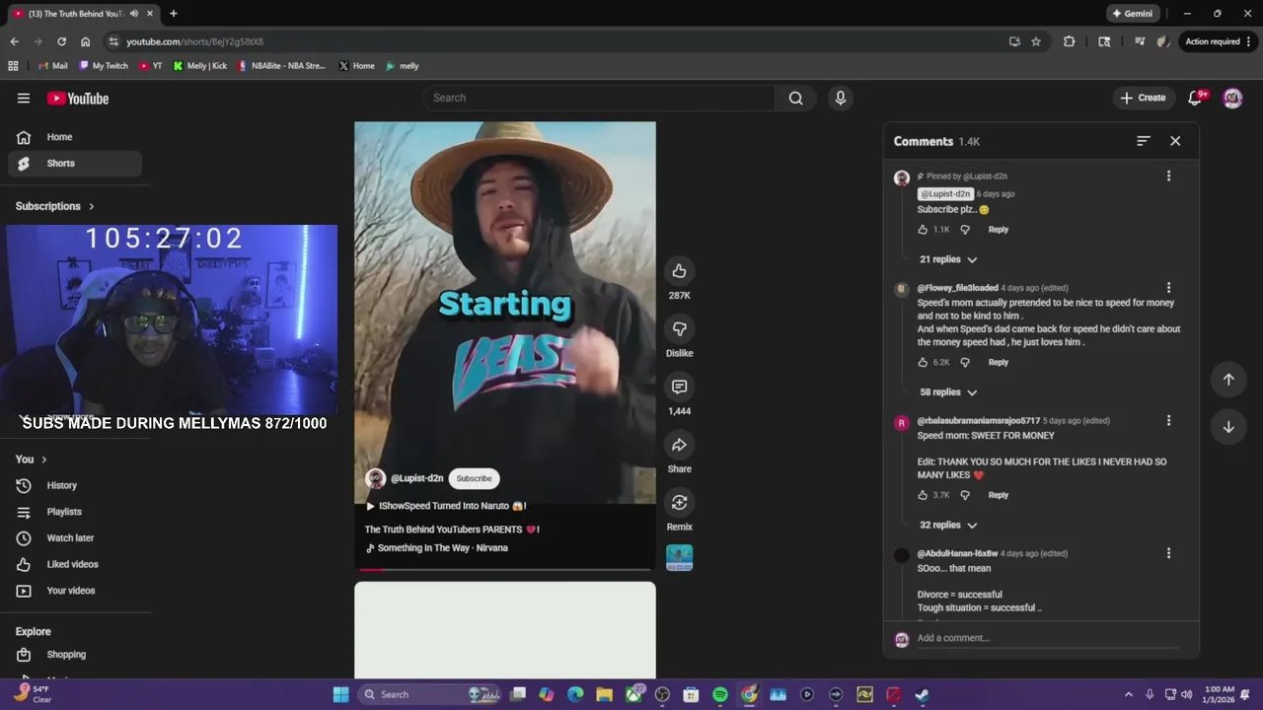
Task: Expand 32 replies
Action: [948, 526]
